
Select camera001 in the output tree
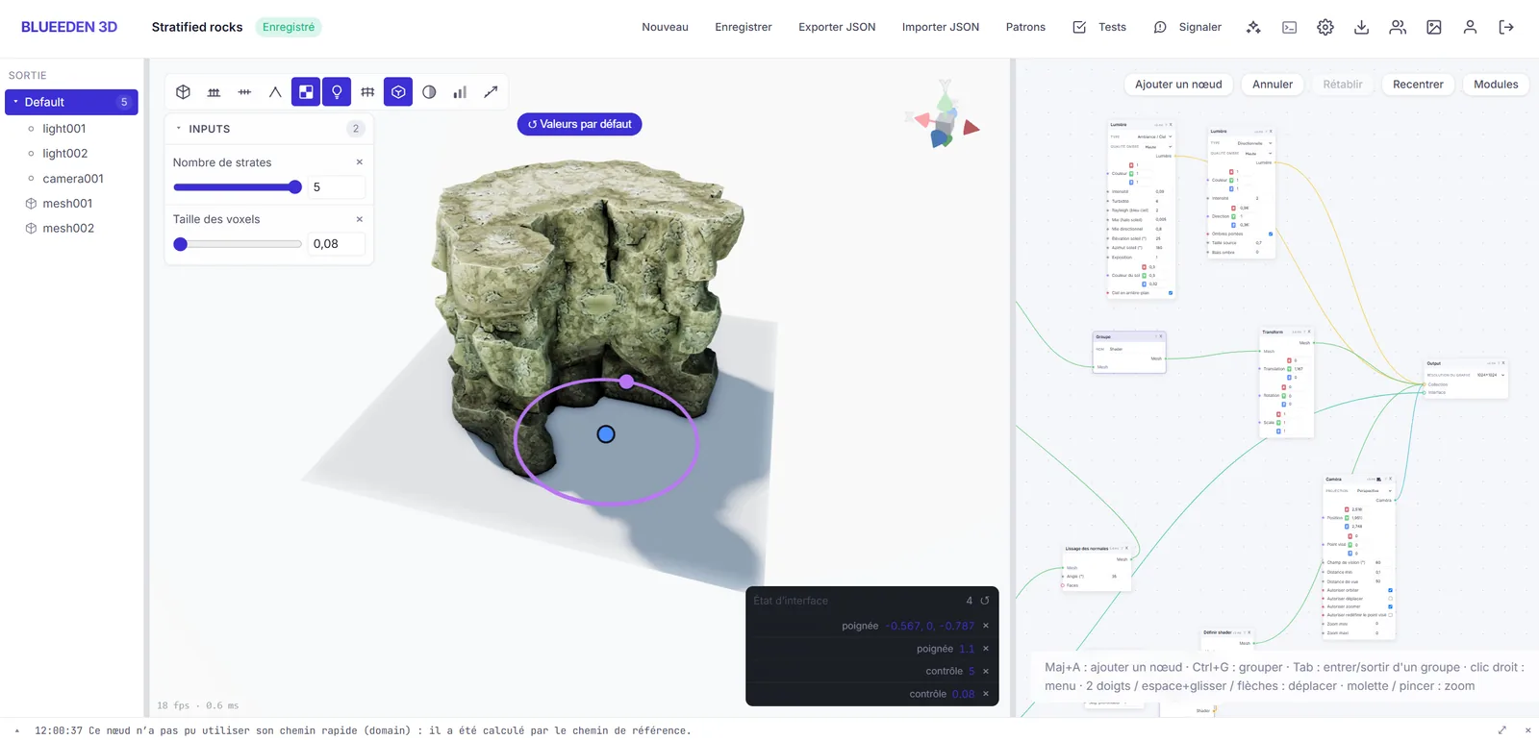click(73, 179)
